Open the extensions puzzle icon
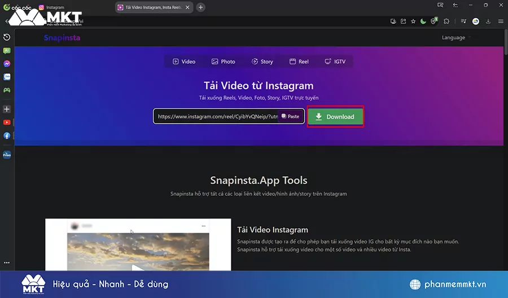Image resolution: width=508 pixels, height=298 pixels. pyautogui.click(x=446, y=21)
